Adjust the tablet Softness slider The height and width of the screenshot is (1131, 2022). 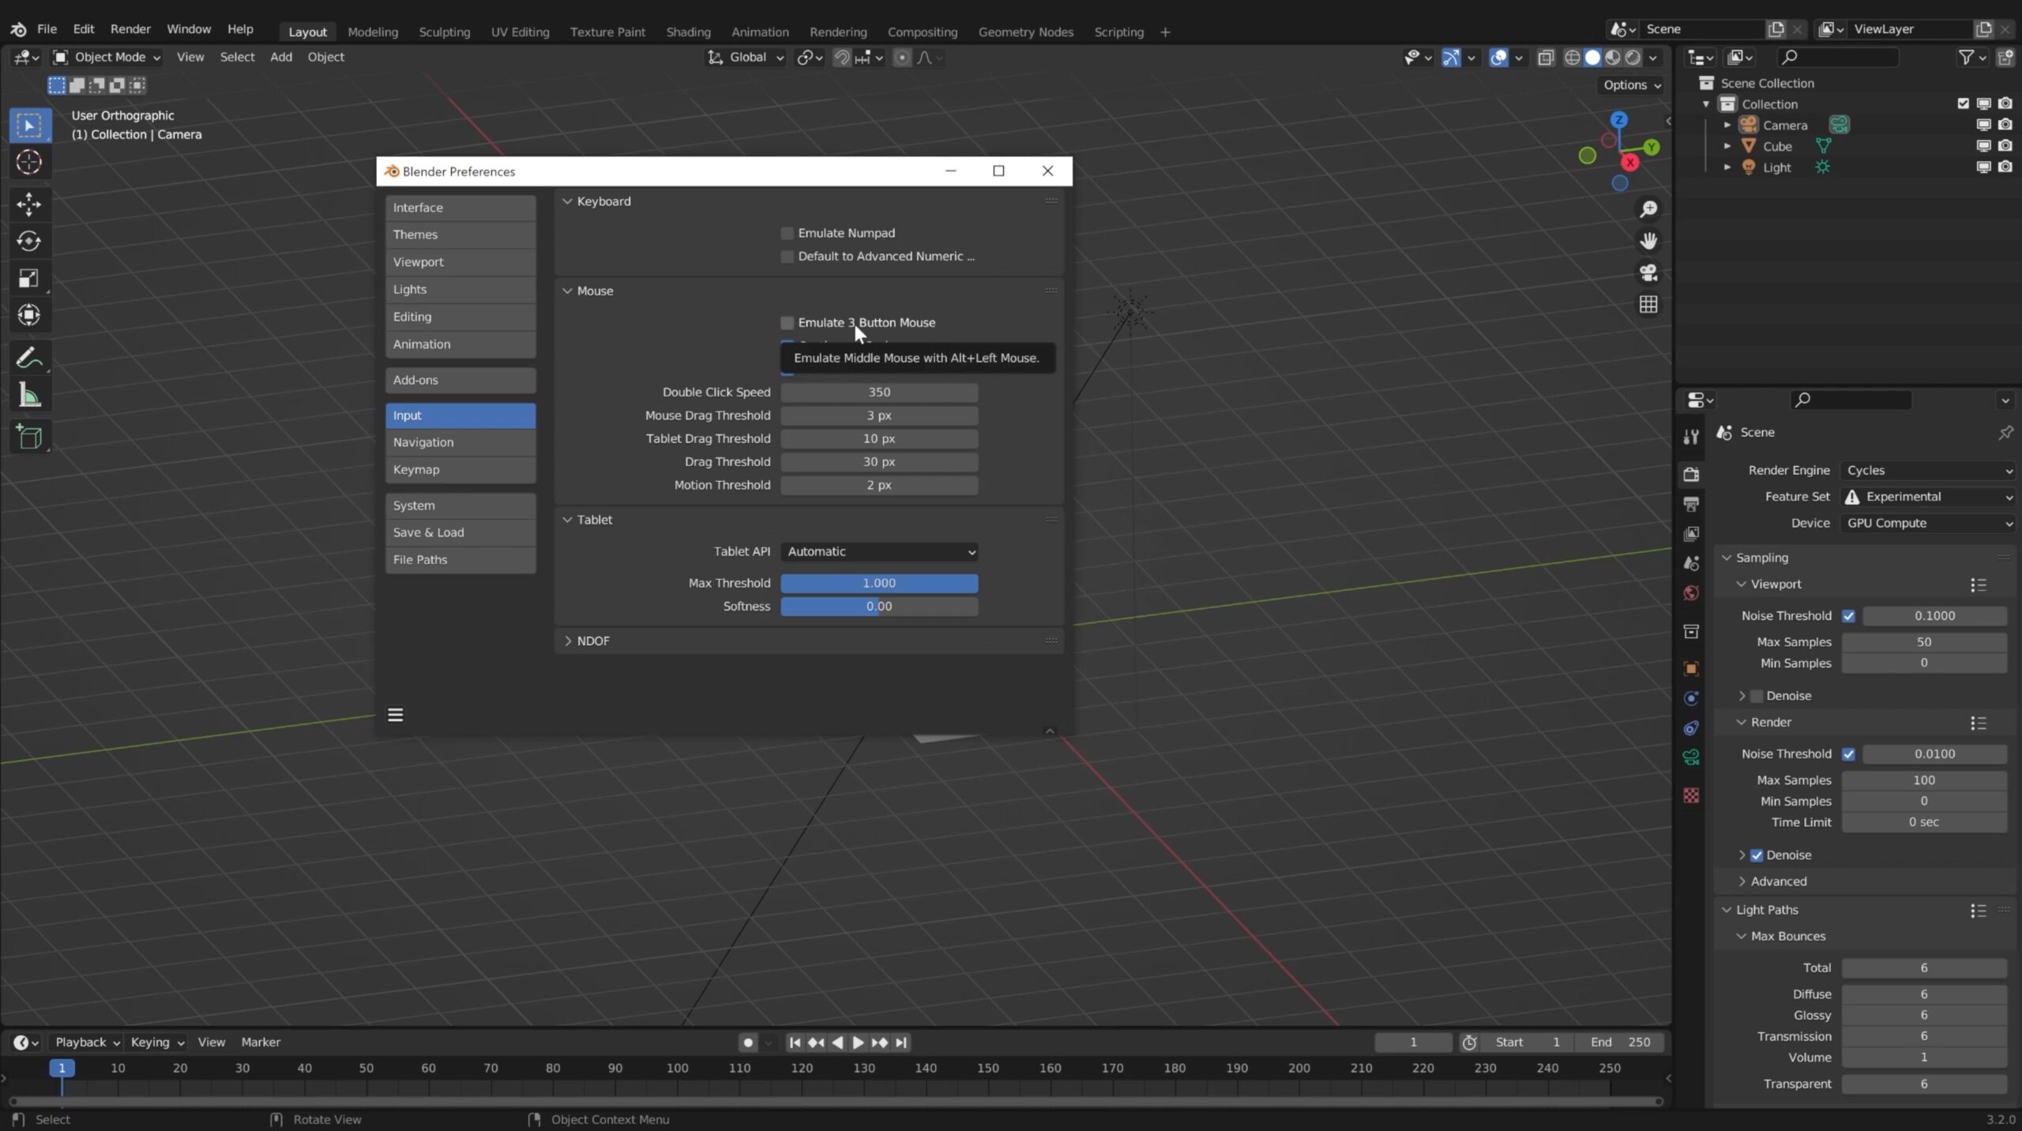pos(879,607)
